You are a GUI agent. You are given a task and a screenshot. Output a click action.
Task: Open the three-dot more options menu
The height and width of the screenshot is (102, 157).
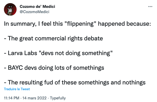pyautogui.click(x=150, y=7)
